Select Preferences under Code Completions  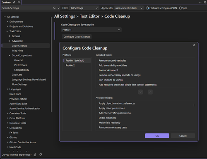(20, 65)
